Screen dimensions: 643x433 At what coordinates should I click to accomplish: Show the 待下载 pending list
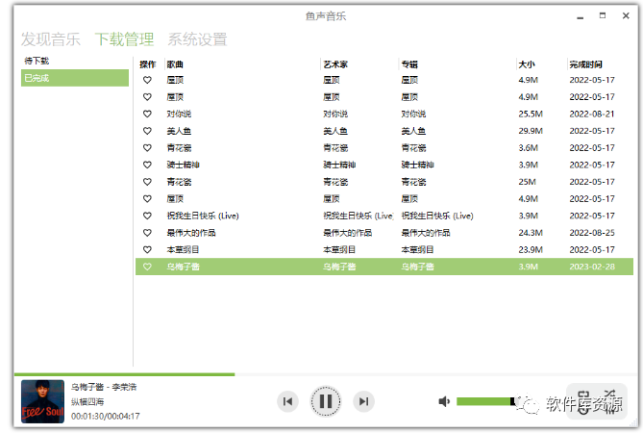click(x=37, y=61)
